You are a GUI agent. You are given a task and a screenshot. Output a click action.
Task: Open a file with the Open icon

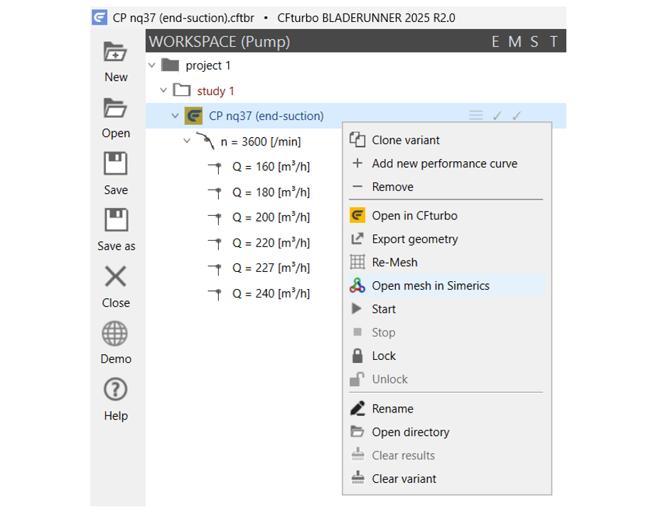coord(115,108)
